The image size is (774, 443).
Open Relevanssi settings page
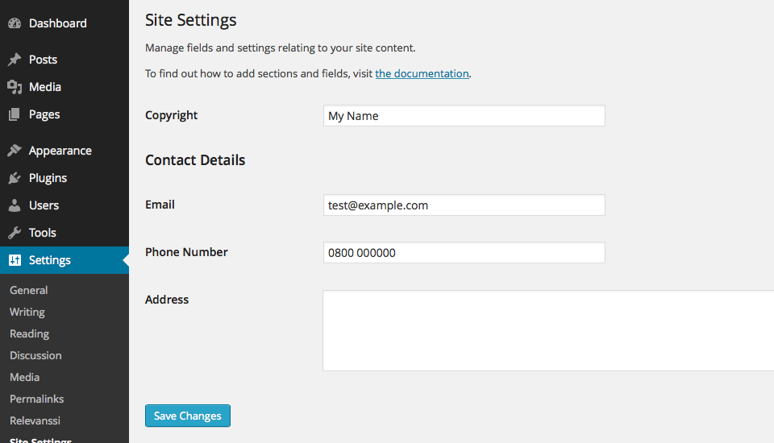(35, 420)
